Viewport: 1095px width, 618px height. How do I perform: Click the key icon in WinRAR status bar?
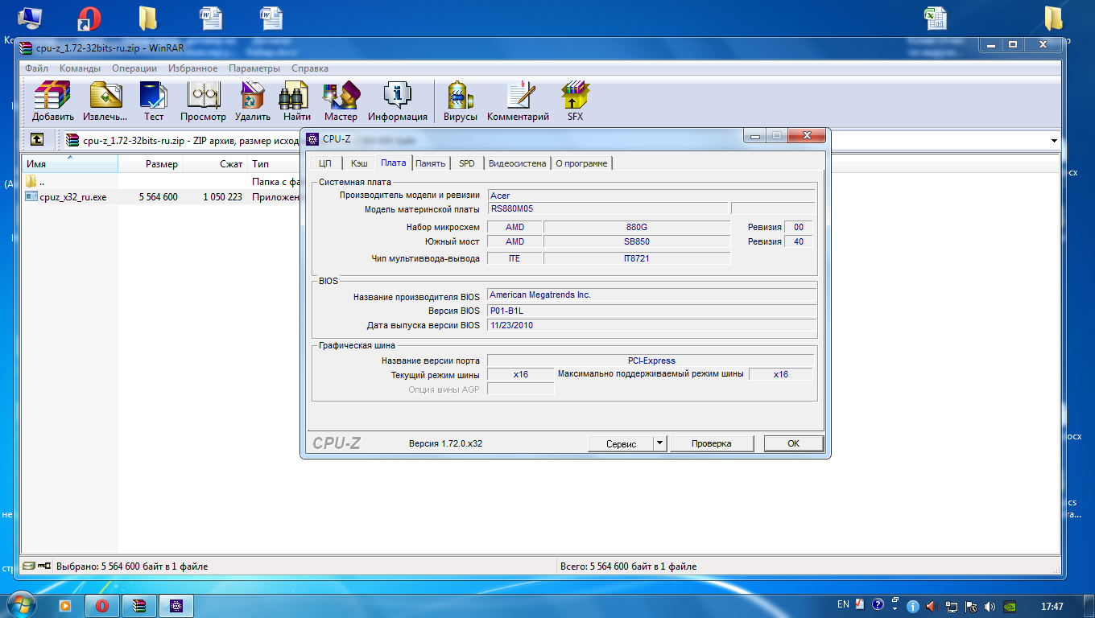coord(44,566)
